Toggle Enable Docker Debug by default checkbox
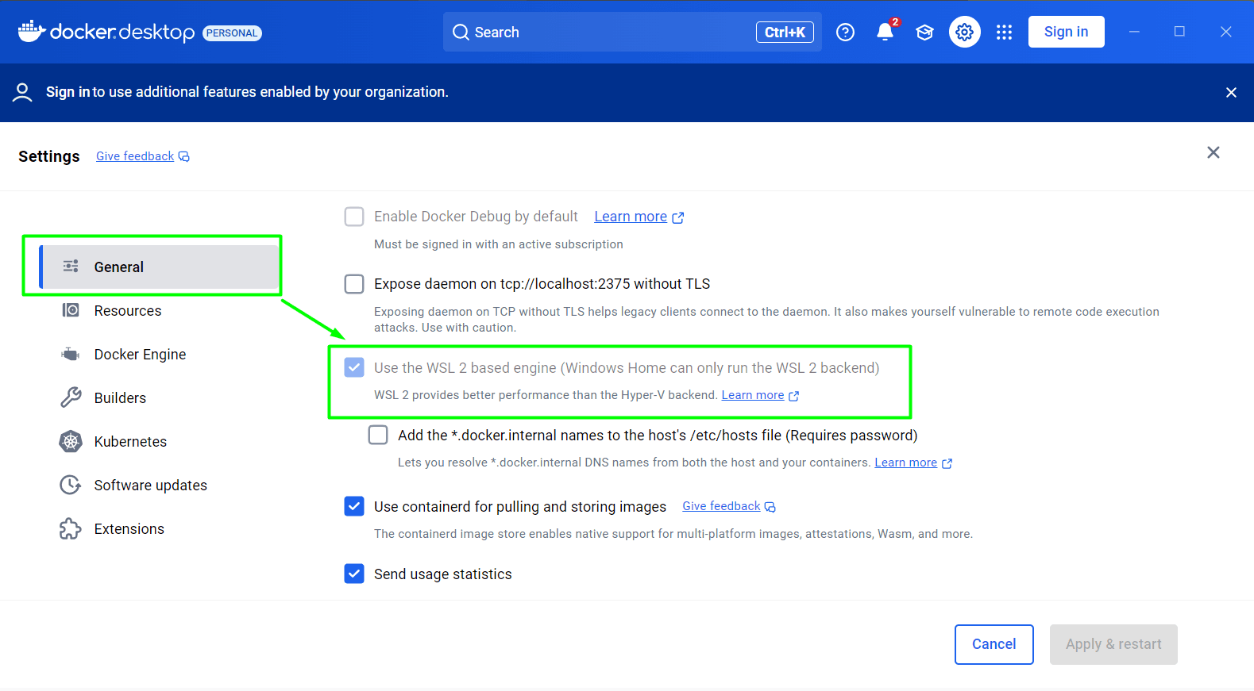The height and width of the screenshot is (691, 1254). 354,217
